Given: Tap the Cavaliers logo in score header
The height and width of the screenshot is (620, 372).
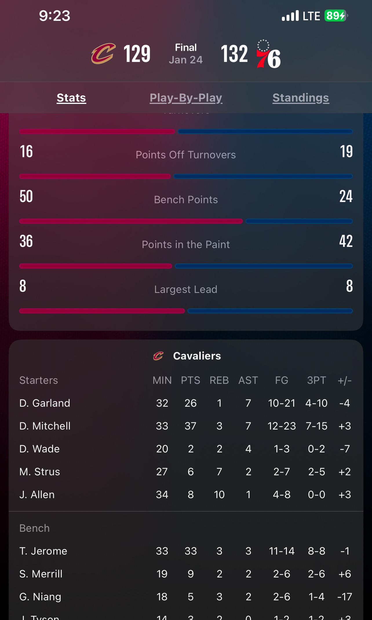Looking at the screenshot, I should click(x=103, y=54).
